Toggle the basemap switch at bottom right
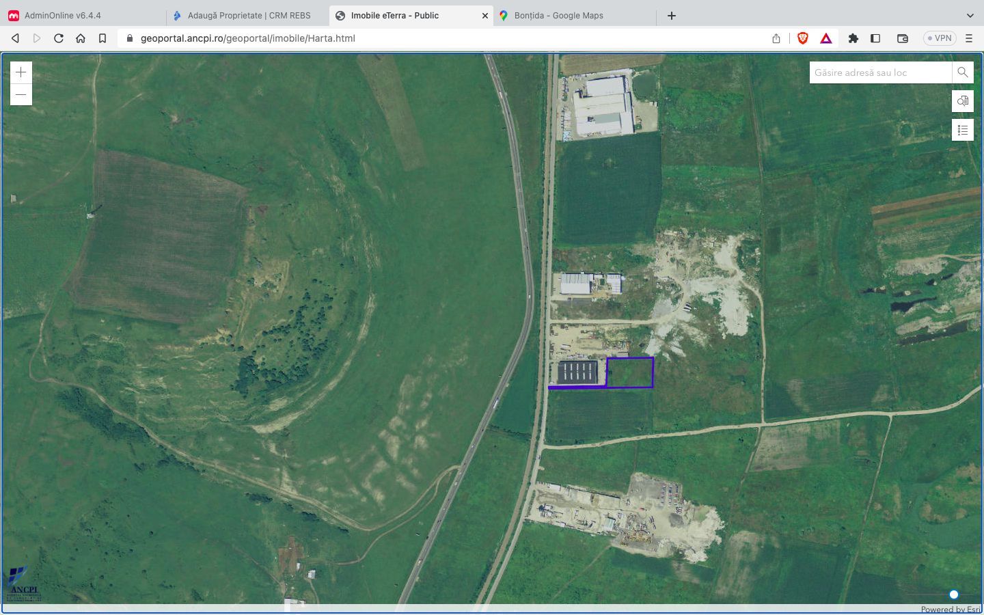This screenshot has height=615, width=984. pos(953,594)
